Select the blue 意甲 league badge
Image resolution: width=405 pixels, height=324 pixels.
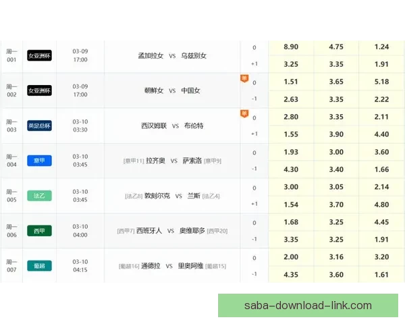[39, 161]
